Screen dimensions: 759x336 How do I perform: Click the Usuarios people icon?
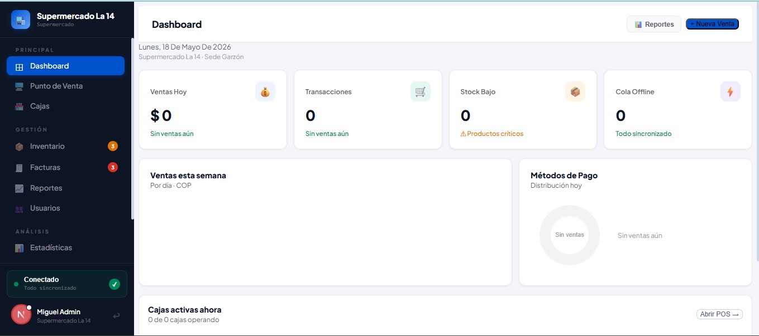[19, 208]
